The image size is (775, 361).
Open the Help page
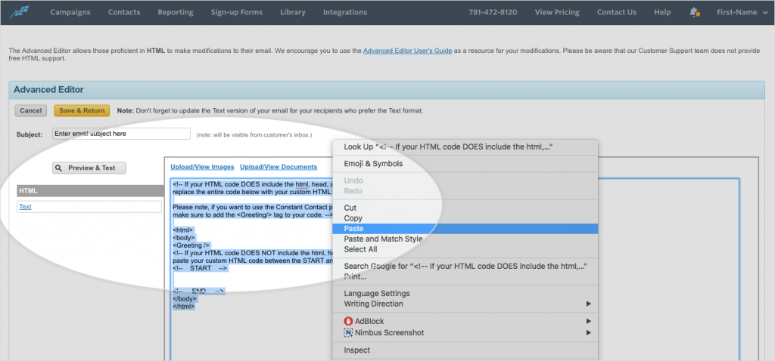pos(662,12)
